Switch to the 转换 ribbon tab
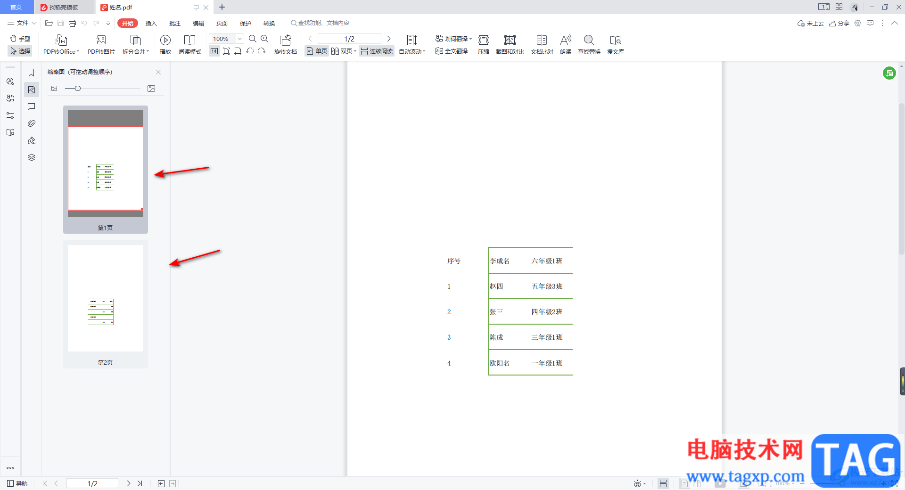 (269, 23)
